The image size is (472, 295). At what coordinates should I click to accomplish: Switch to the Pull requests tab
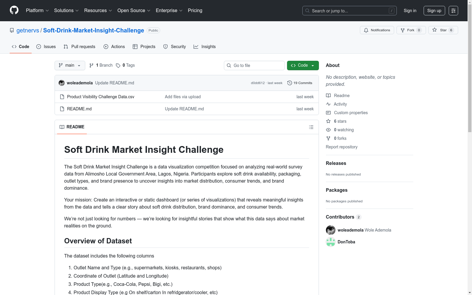click(79, 47)
